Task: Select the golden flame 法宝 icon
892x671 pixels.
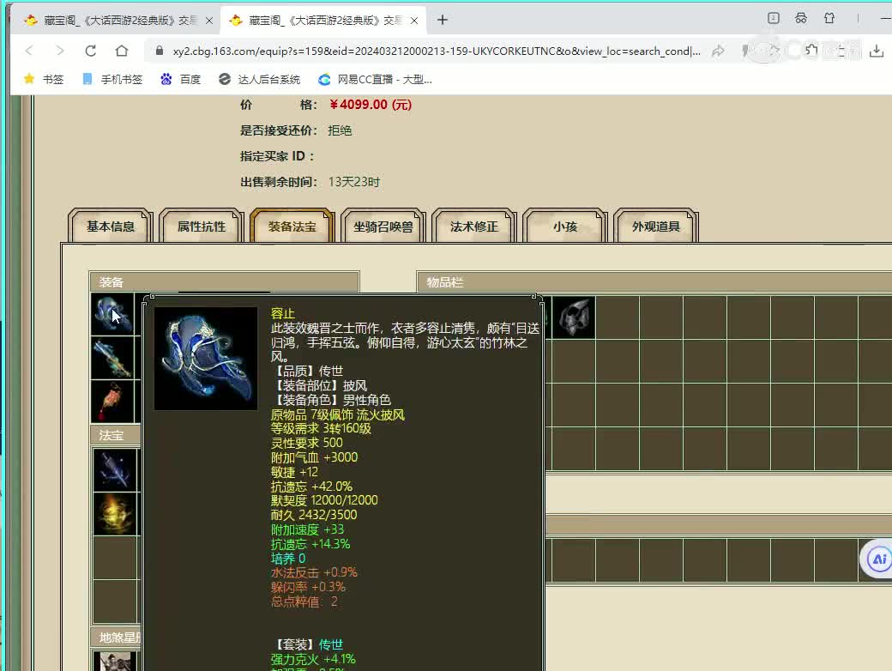Action: click(115, 514)
